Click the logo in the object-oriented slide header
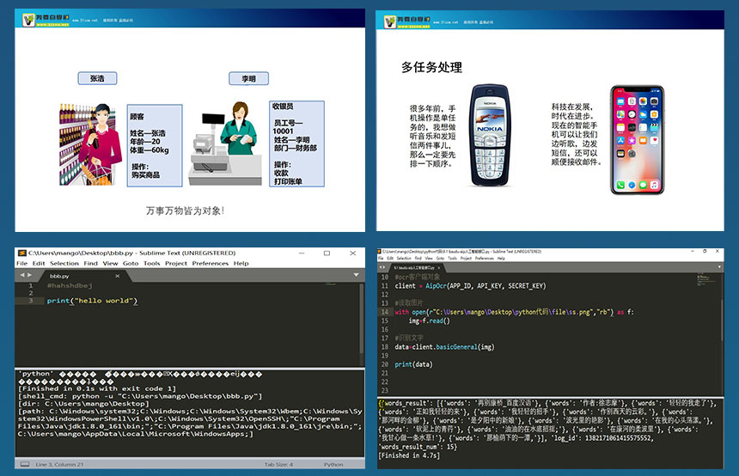This screenshot has width=739, height=476. (46, 20)
